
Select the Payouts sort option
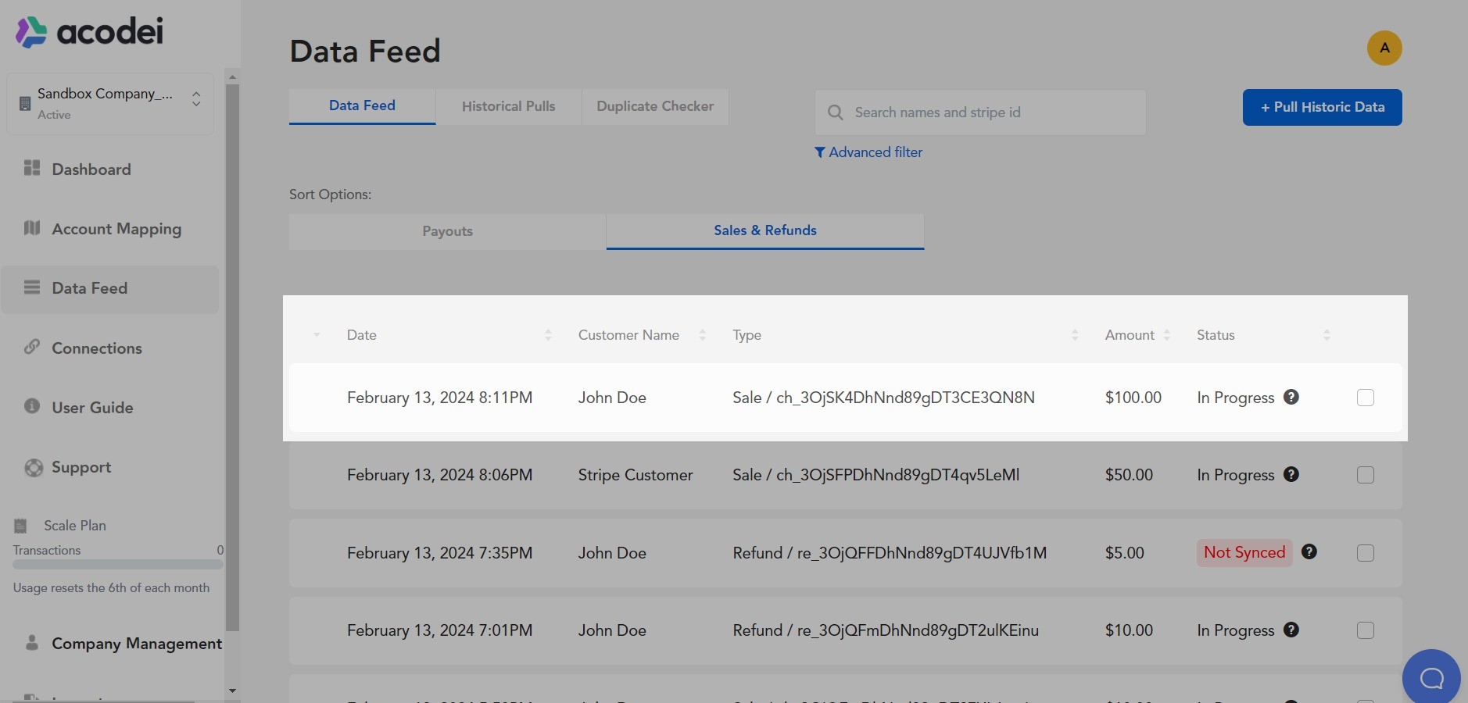pyautogui.click(x=447, y=231)
